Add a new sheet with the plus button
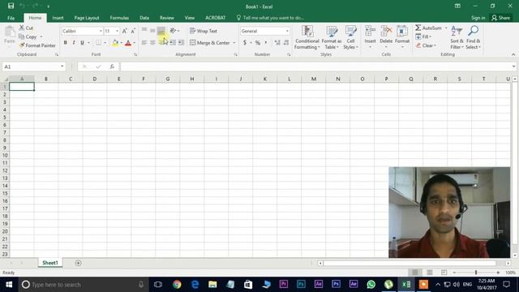Viewport: 519px width, 292px height. (78, 263)
